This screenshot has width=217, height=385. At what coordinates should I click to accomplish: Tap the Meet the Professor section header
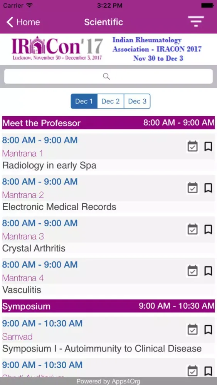[108, 123]
